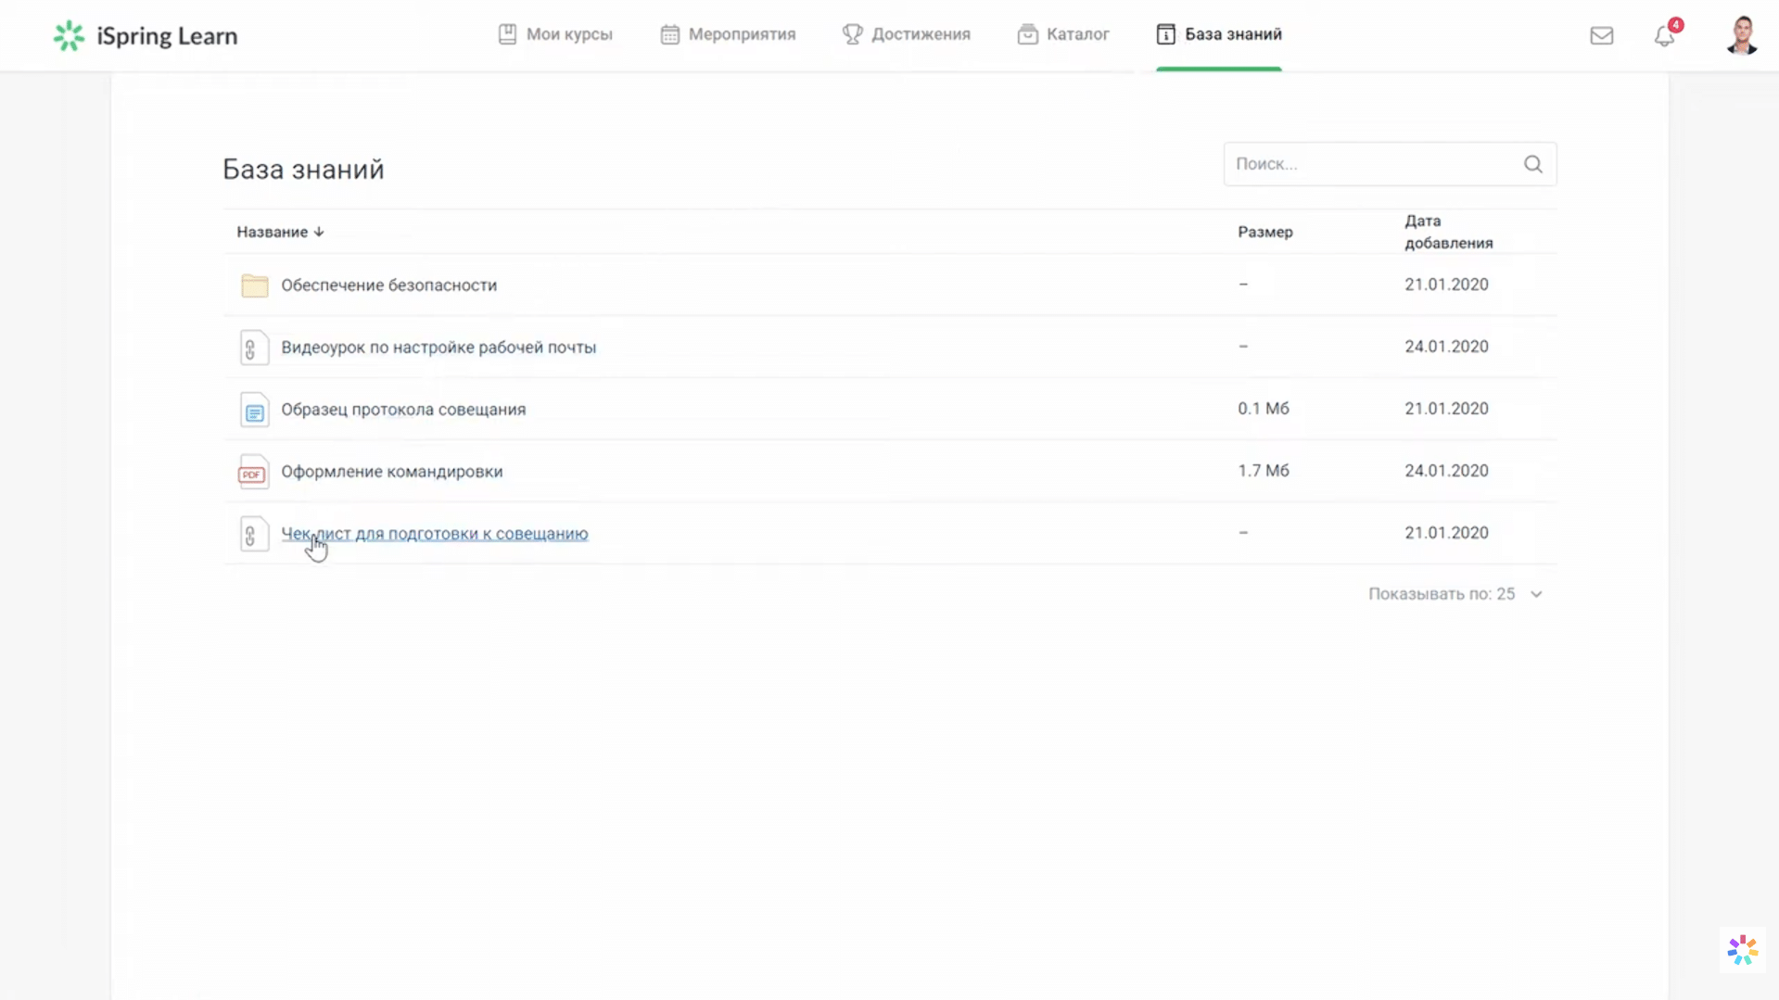Open folder Обеспечение безопасности
The width and height of the screenshot is (1779, 1000).
pyautogui.click(x=388, y=285)
